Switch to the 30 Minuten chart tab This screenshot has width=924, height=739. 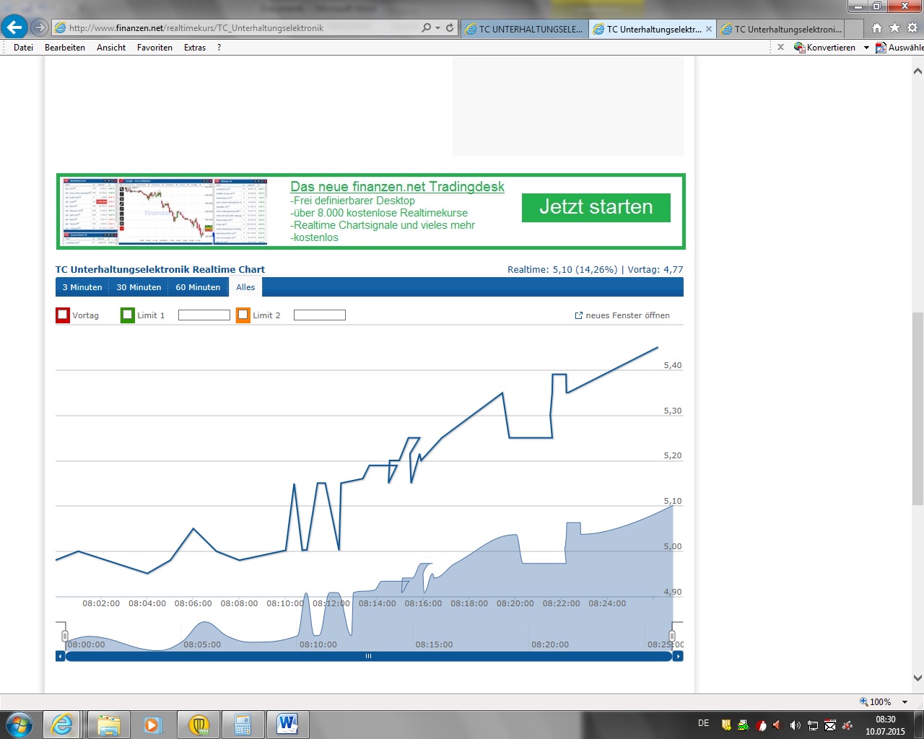(x=139, y=287)
